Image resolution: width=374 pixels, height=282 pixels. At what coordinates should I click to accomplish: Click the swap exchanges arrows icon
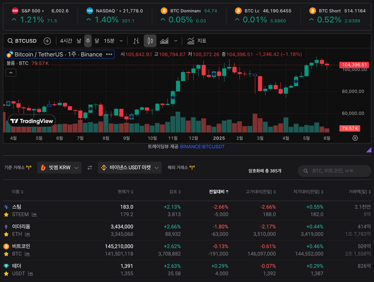pyautogui.click(x=89, y=168)
